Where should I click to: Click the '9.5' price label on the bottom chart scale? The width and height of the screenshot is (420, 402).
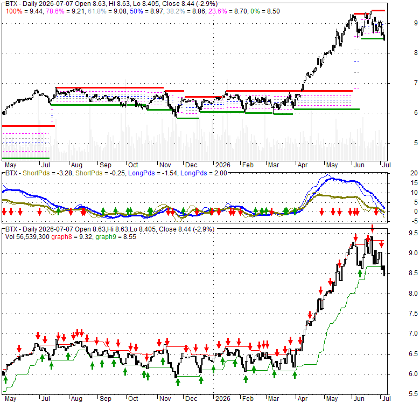click(x=413, y=233)
